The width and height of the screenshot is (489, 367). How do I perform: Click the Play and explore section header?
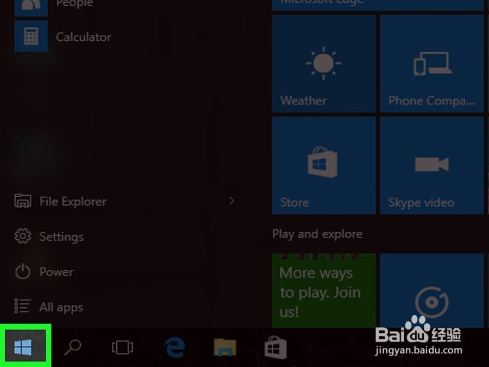click(317, 234)
